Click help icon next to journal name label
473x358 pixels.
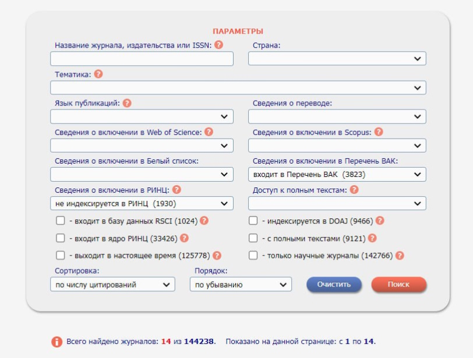pos(219,45)
